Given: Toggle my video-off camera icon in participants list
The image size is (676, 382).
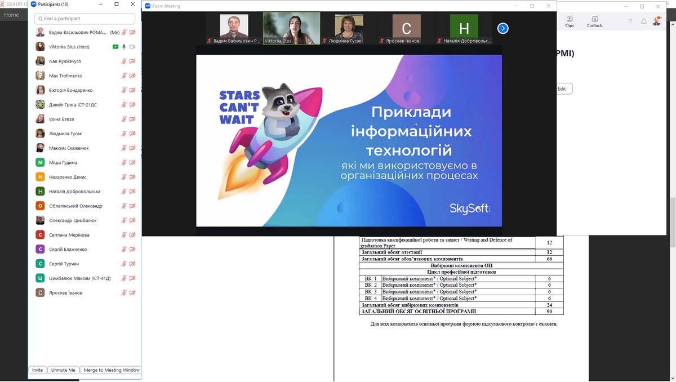Looking at the screenshot, I should pyautogui.click(x=132, y=33).
